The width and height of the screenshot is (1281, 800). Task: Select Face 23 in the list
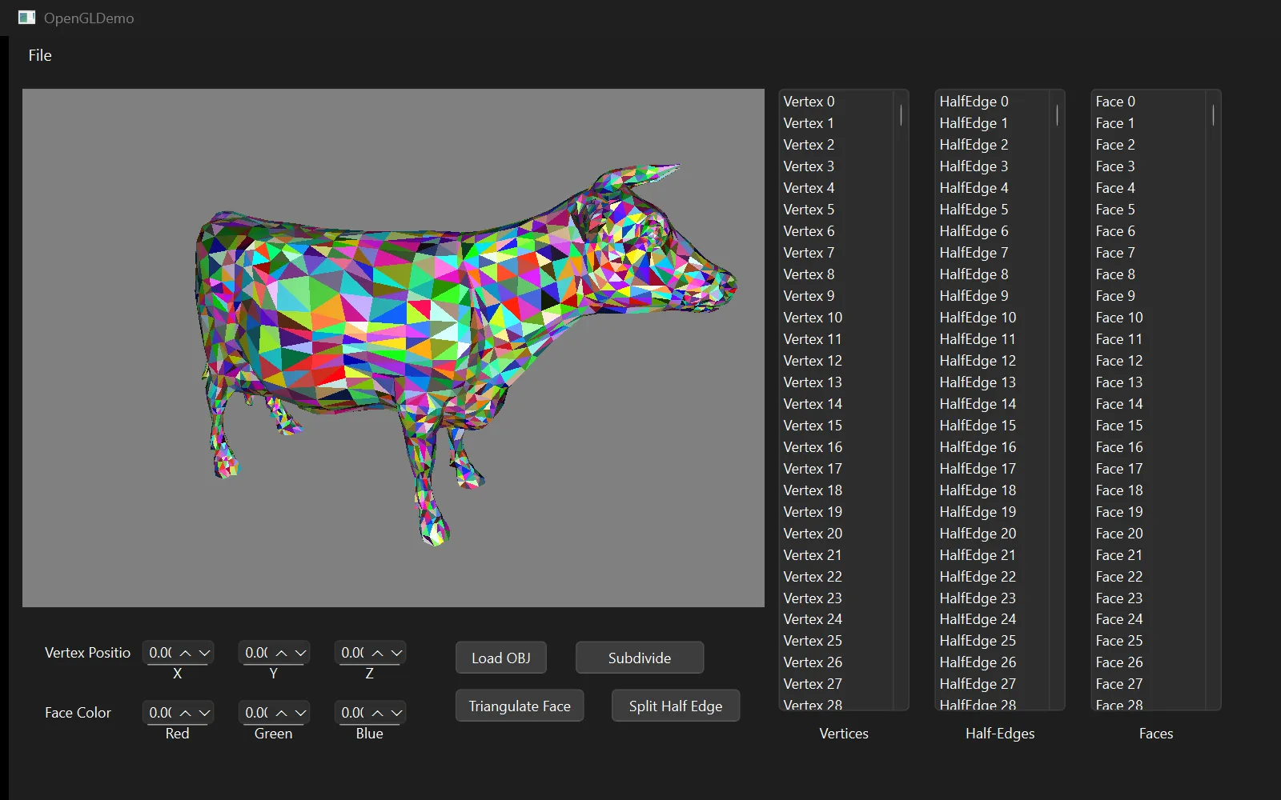[x=1149, y=598]
